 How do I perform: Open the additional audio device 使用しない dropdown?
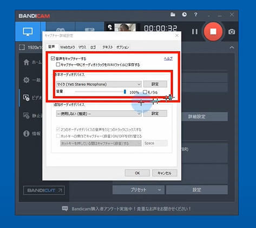[x=99, y=113]
